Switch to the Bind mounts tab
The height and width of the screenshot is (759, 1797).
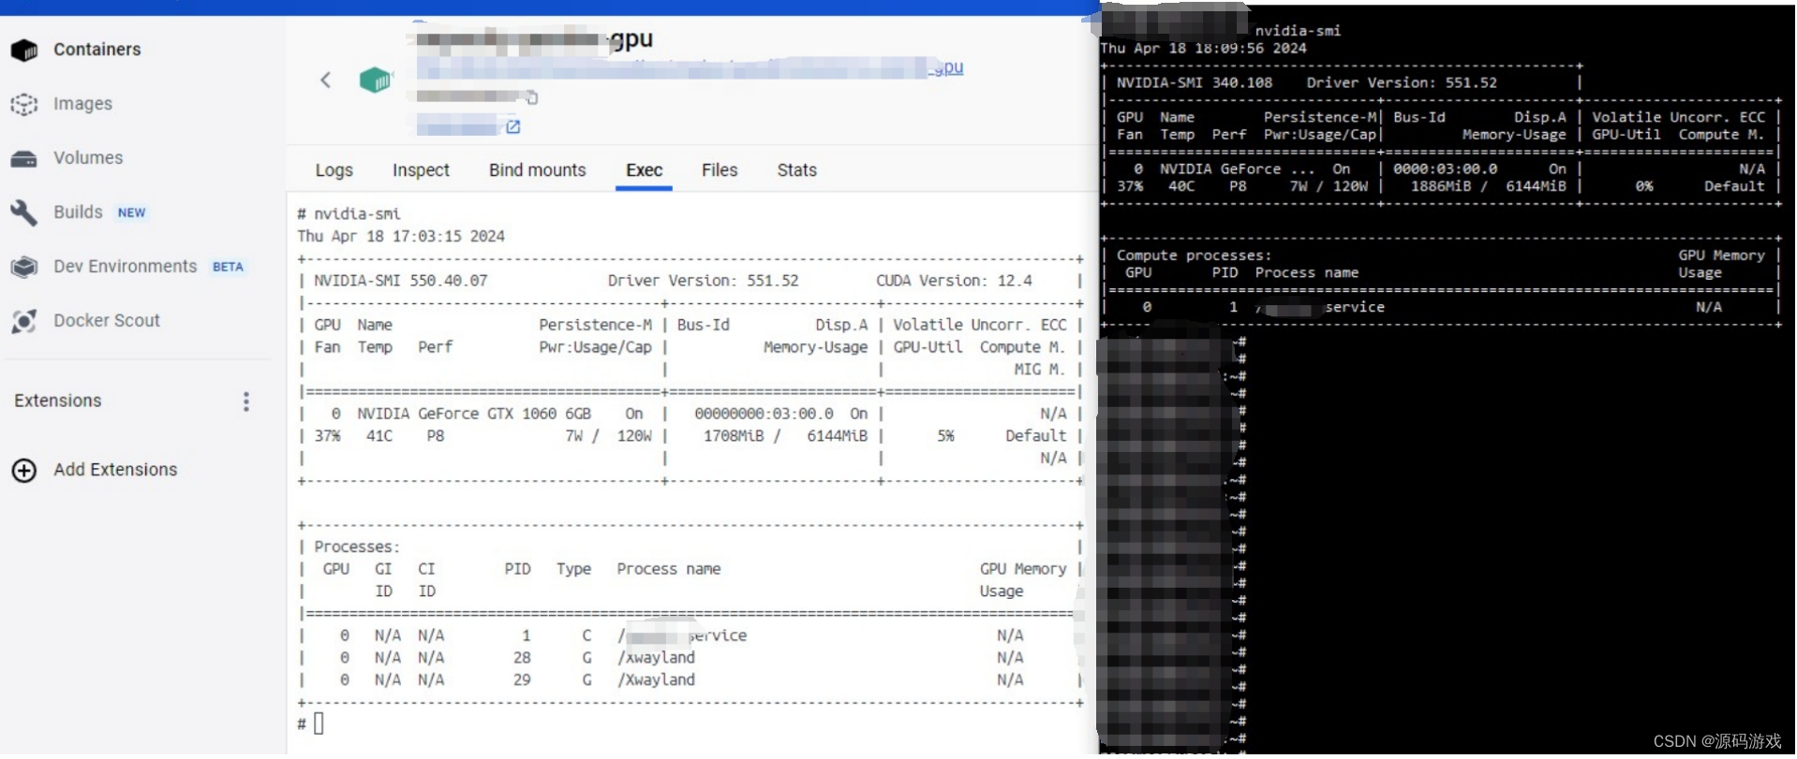click(537, 170)
